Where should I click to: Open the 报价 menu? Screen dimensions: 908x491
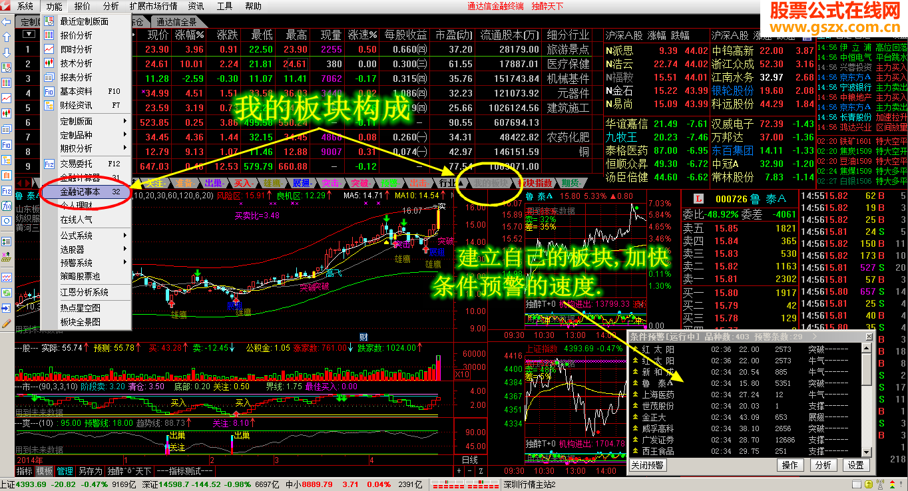click(x=83, y=6)
